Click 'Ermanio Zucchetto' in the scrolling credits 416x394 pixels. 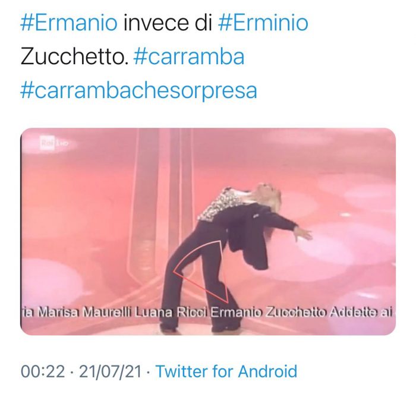tap(269, 312)
